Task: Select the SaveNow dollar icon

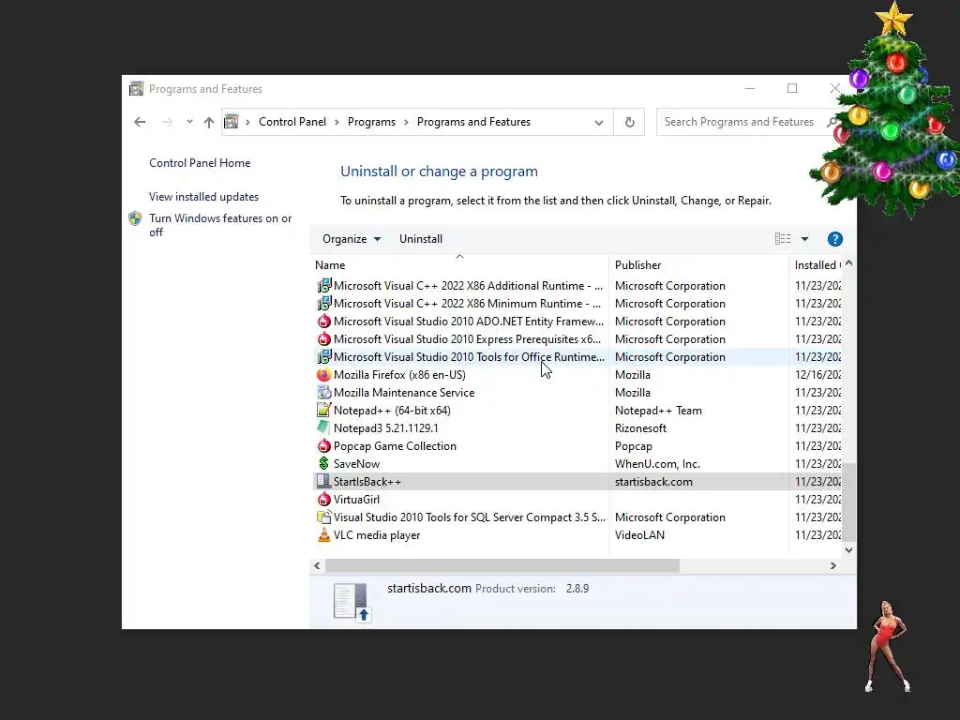Action: coord(323,463)
